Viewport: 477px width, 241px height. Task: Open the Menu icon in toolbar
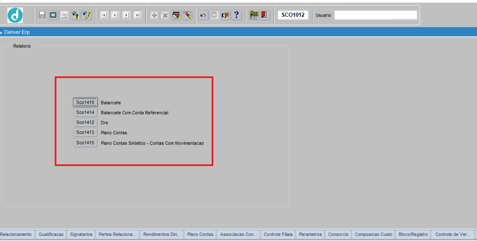tap(254, 15)
